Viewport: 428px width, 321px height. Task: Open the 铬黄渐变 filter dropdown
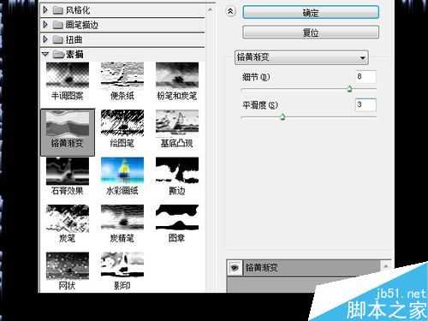[x=301, y=57]
